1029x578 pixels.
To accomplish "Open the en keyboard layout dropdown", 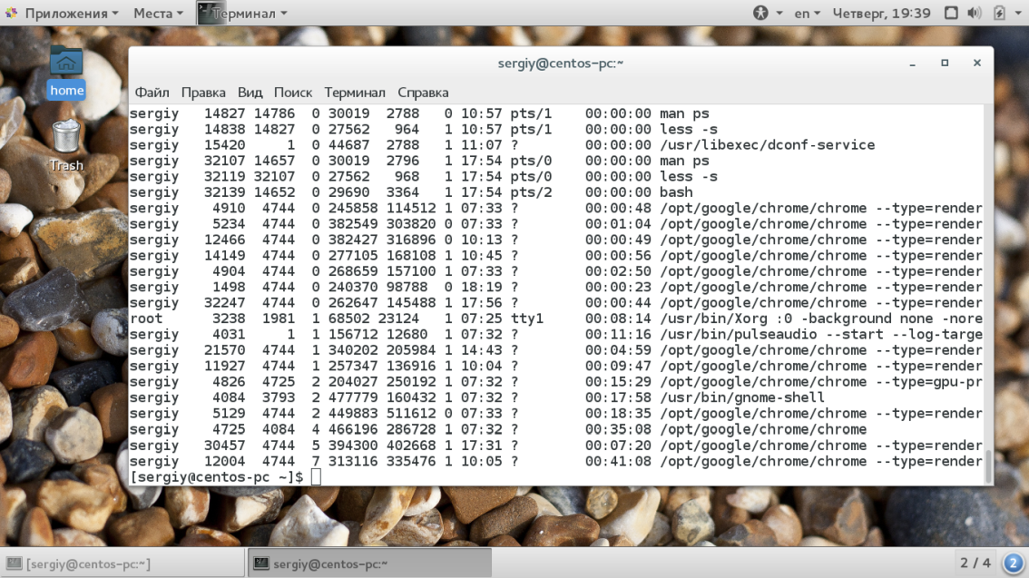I will pyautogui.click(x=807, y=13).
